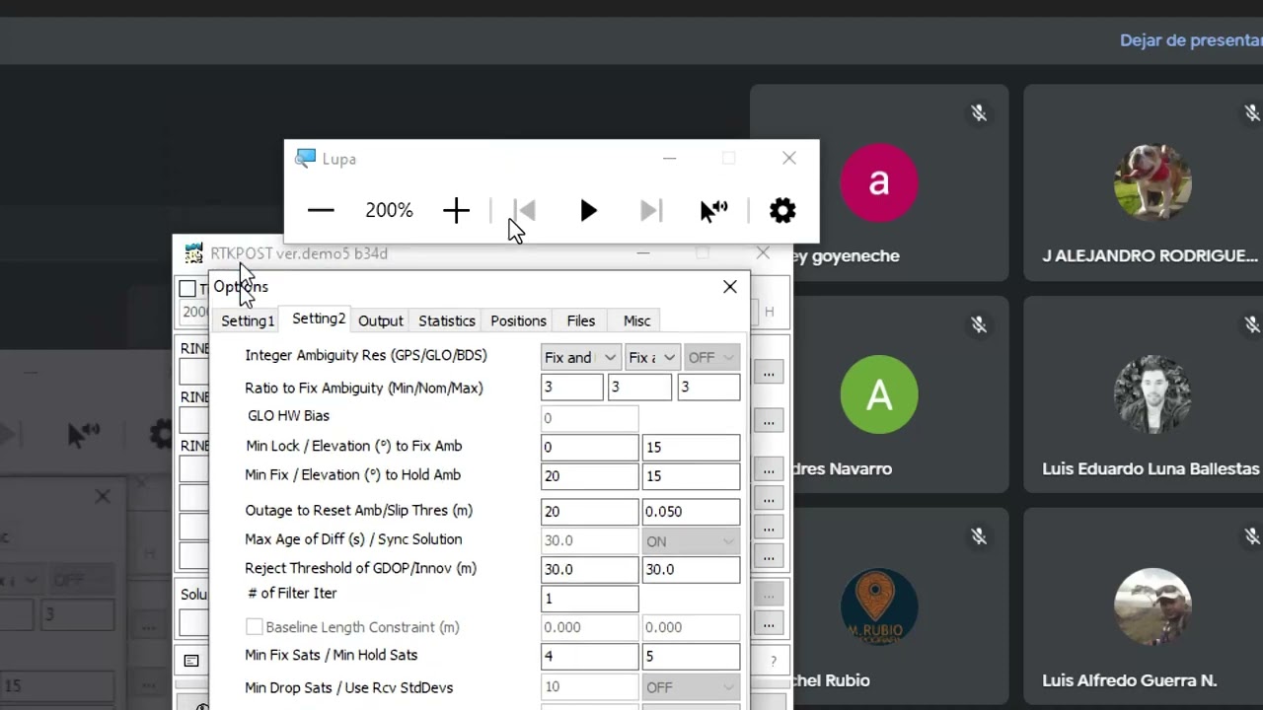The width and height of the screenshot is (1263, 710).
Task: Click the Min Lock to Fix Amb field
Action: pos(589,447)
